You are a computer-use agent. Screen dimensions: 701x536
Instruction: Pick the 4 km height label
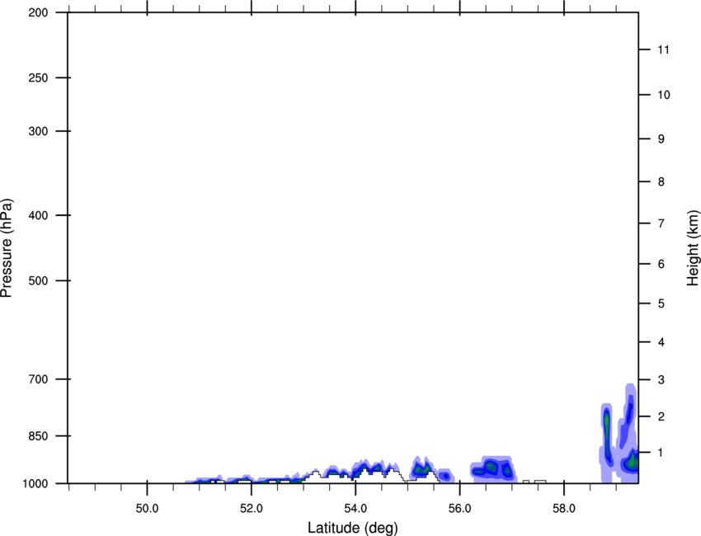[x=661, y=342]
